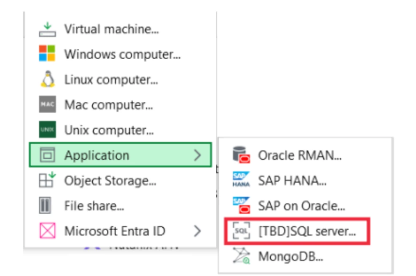The width and height of the screenshot is (416, 276).
Task: Choose the Linux computer... menu entry
Action: [111, 79]
